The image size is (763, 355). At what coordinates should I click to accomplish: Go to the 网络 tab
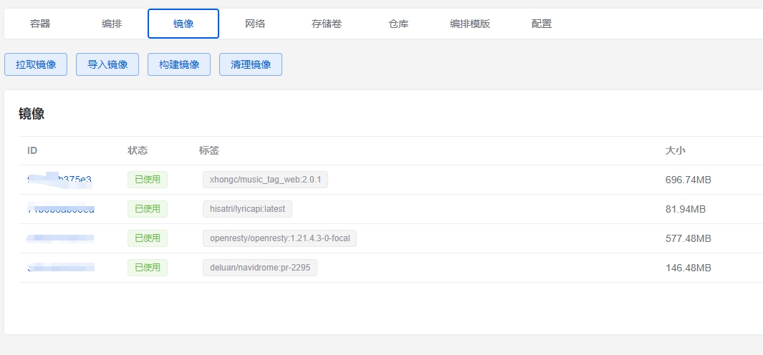tap(255, 24)
